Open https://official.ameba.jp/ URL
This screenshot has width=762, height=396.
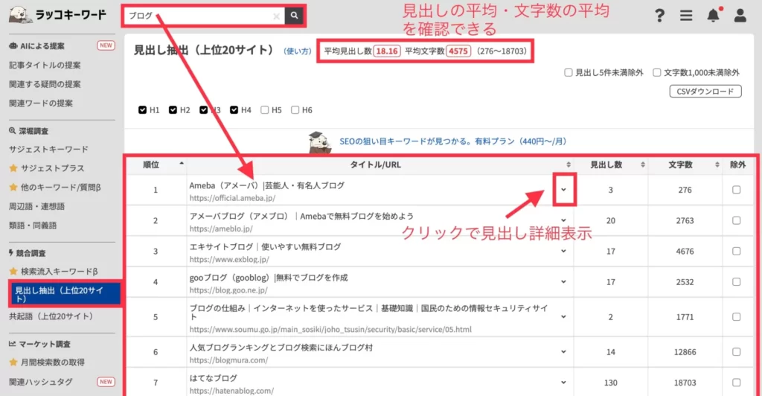(x=232, y=198)
